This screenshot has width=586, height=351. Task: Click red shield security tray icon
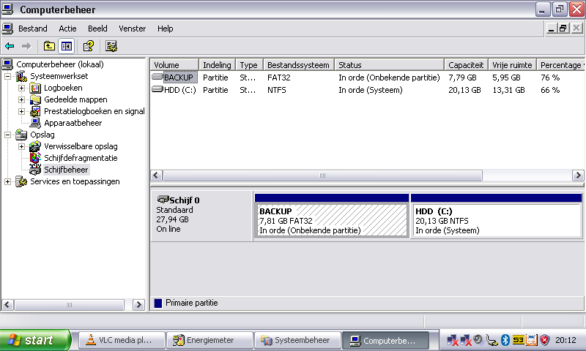545,340
